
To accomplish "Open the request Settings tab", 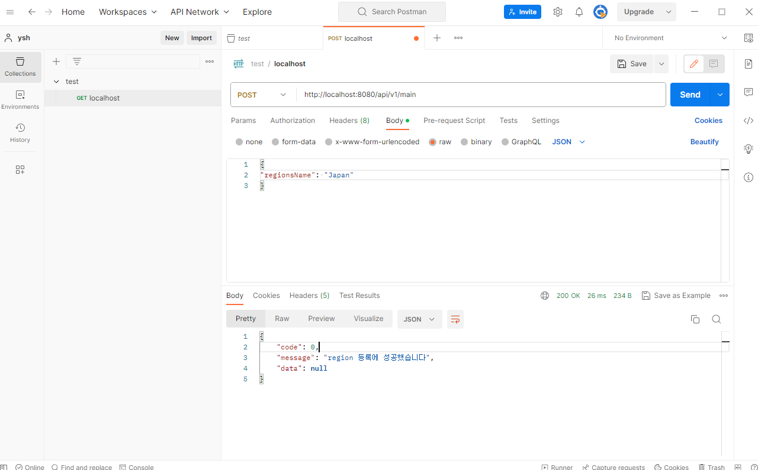I will [545, 121].
